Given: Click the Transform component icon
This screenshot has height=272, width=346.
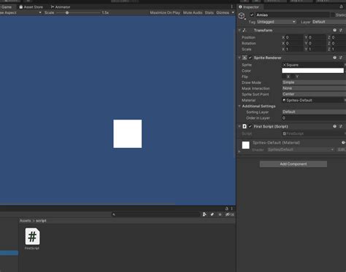Looking at the screenshot, I should 245,30.
